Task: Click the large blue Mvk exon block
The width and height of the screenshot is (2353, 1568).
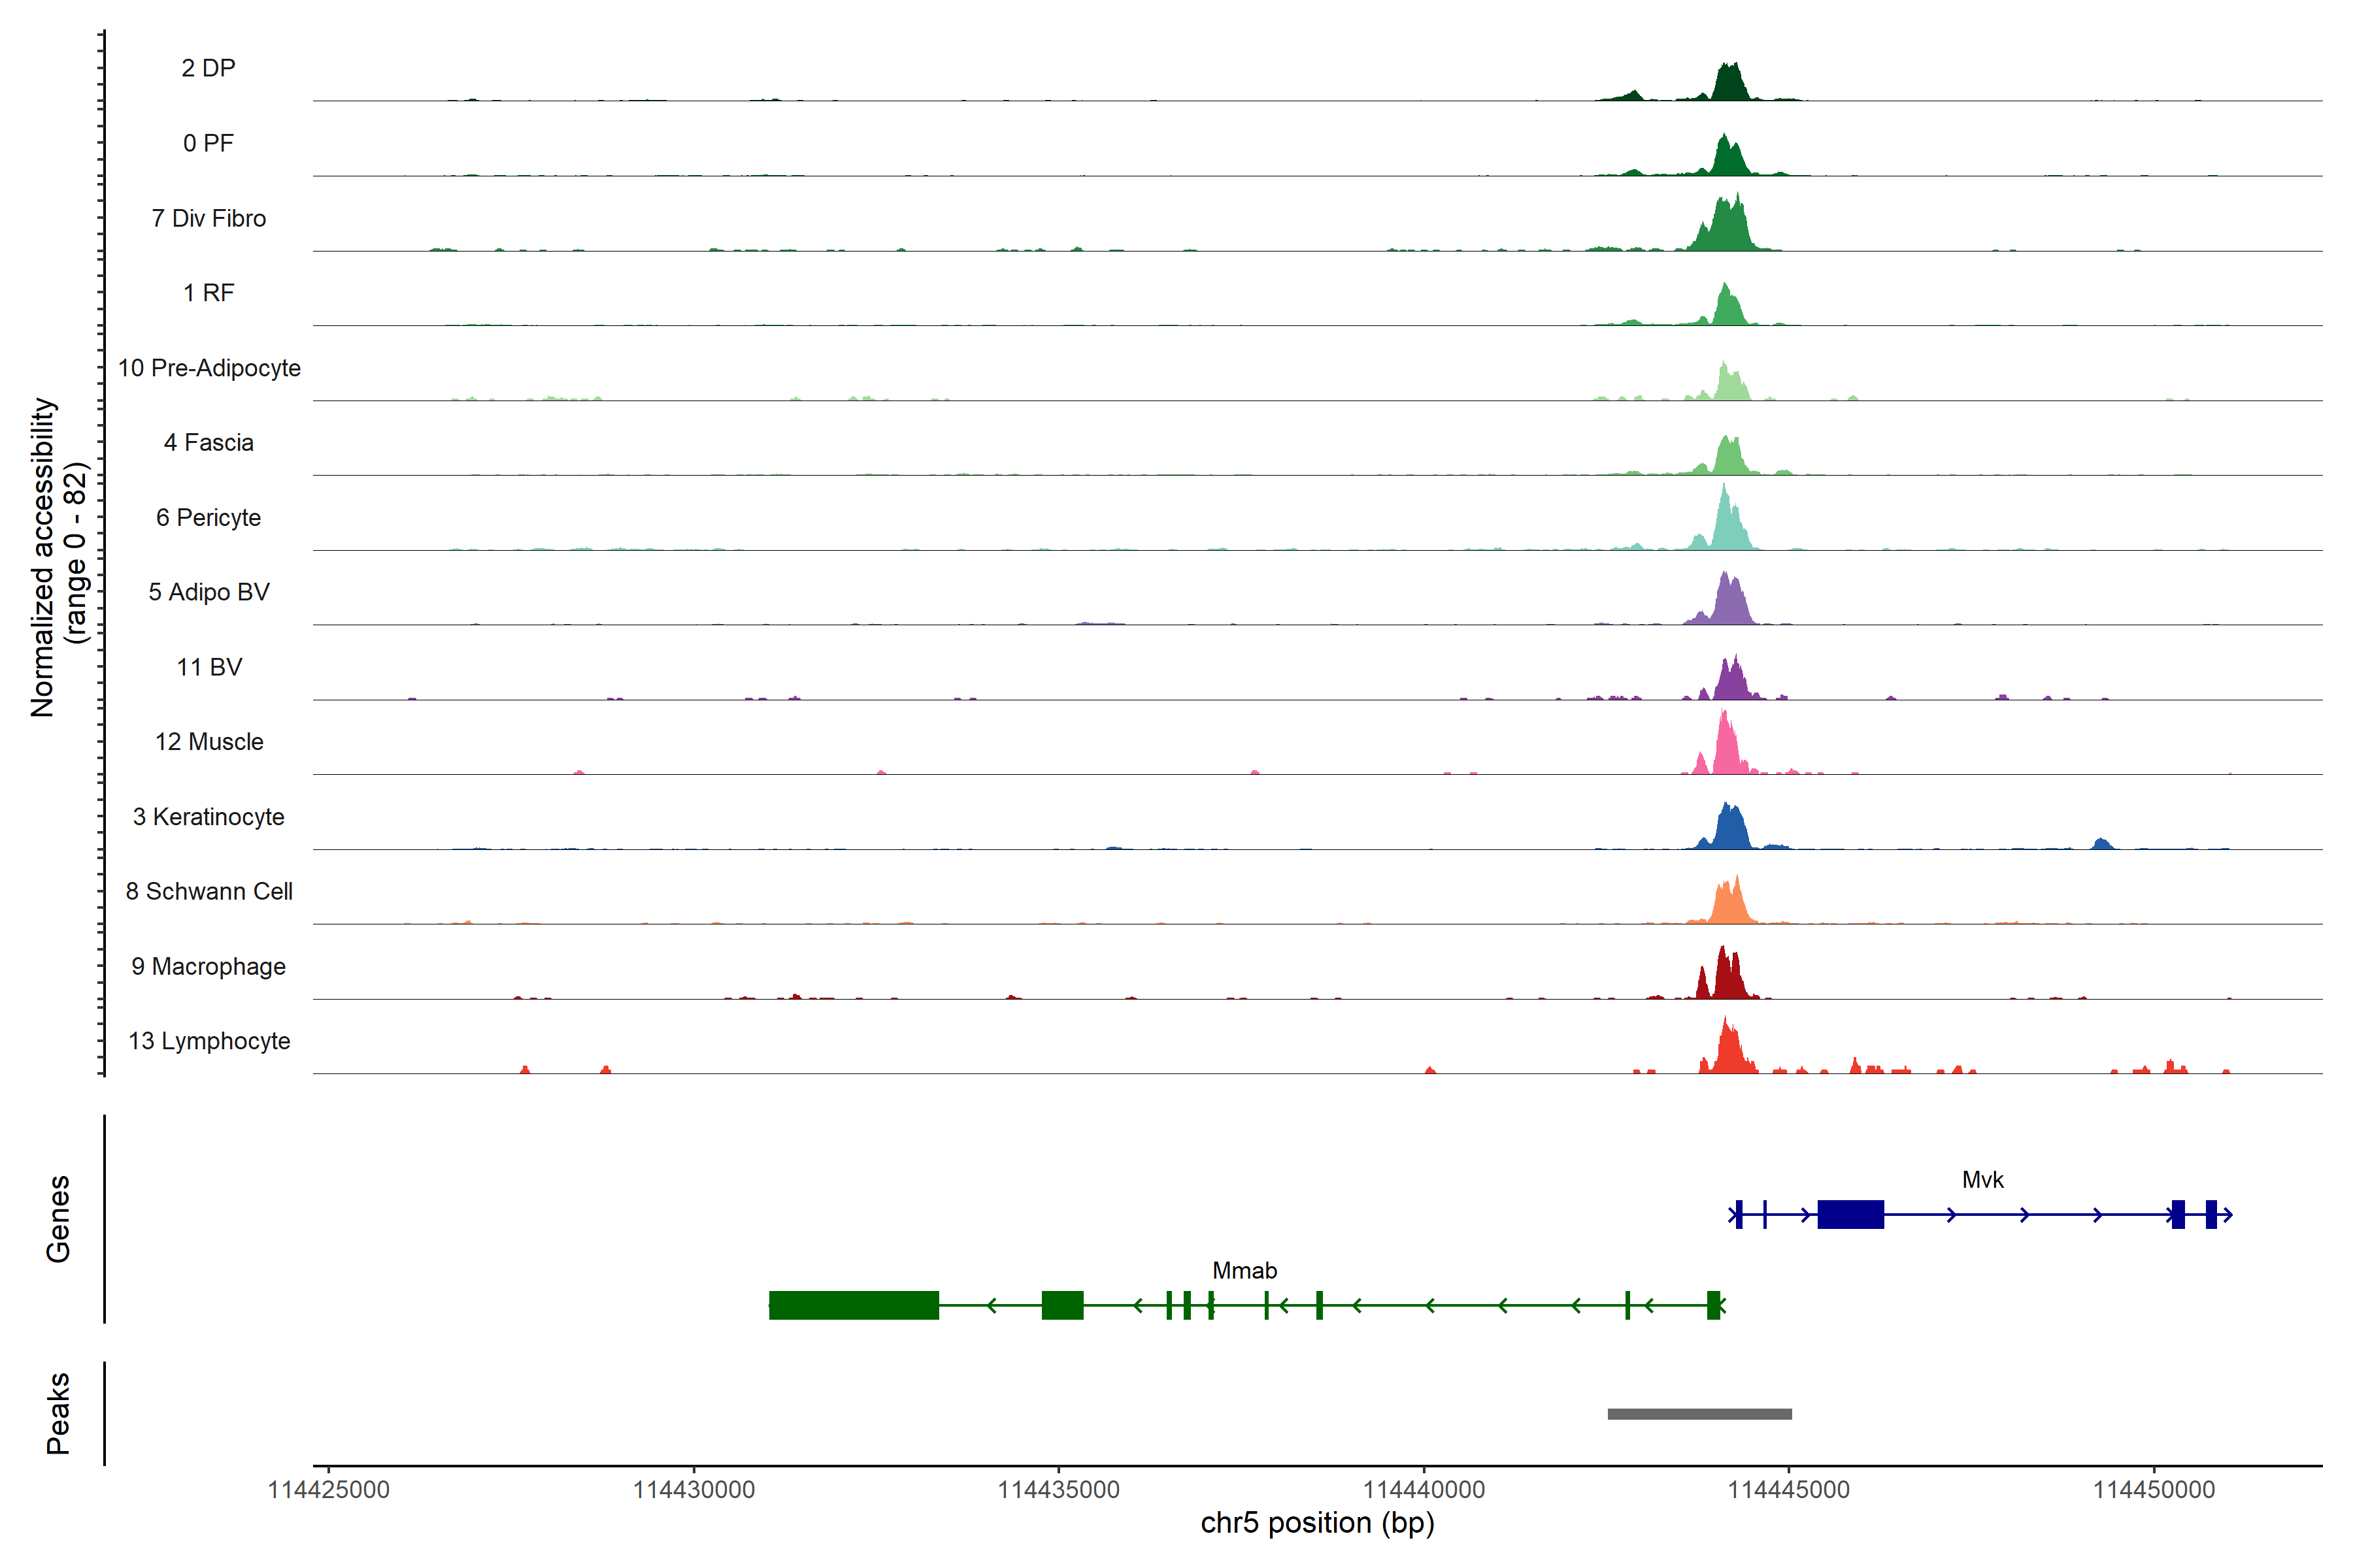Action: click(x=1850, y=1214)
